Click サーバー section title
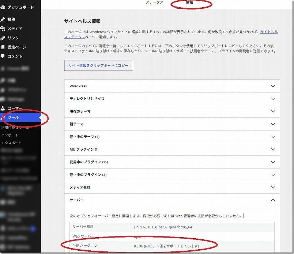 click(76, 200)
